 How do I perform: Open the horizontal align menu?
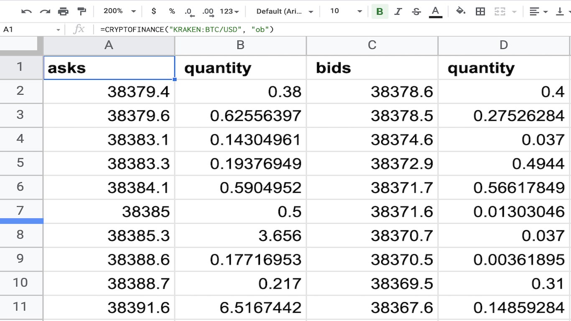(538, 11)
